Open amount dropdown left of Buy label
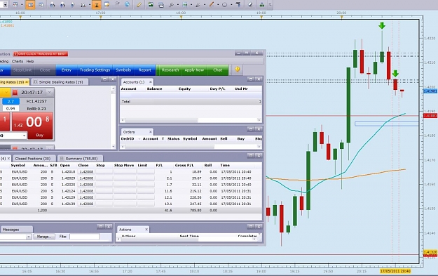Viewport: 438px width, 276px height. [x=24, y=136]
